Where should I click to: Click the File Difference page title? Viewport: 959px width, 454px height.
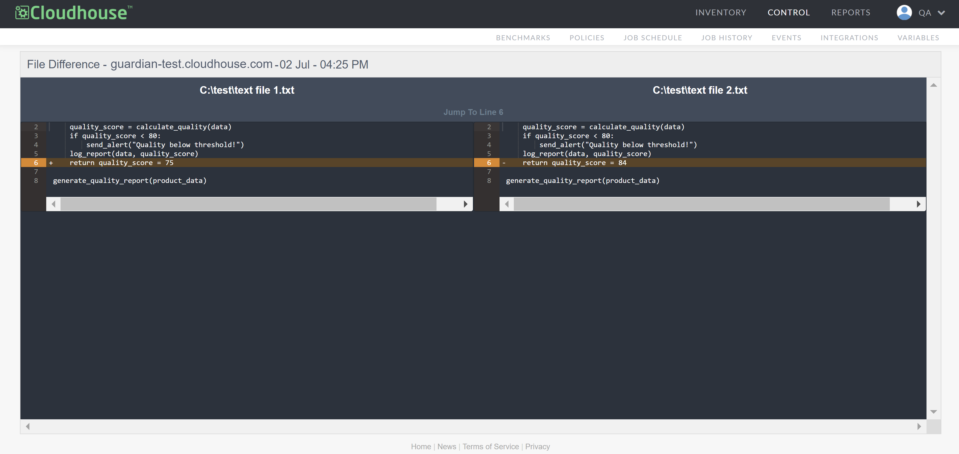point(197,64)
